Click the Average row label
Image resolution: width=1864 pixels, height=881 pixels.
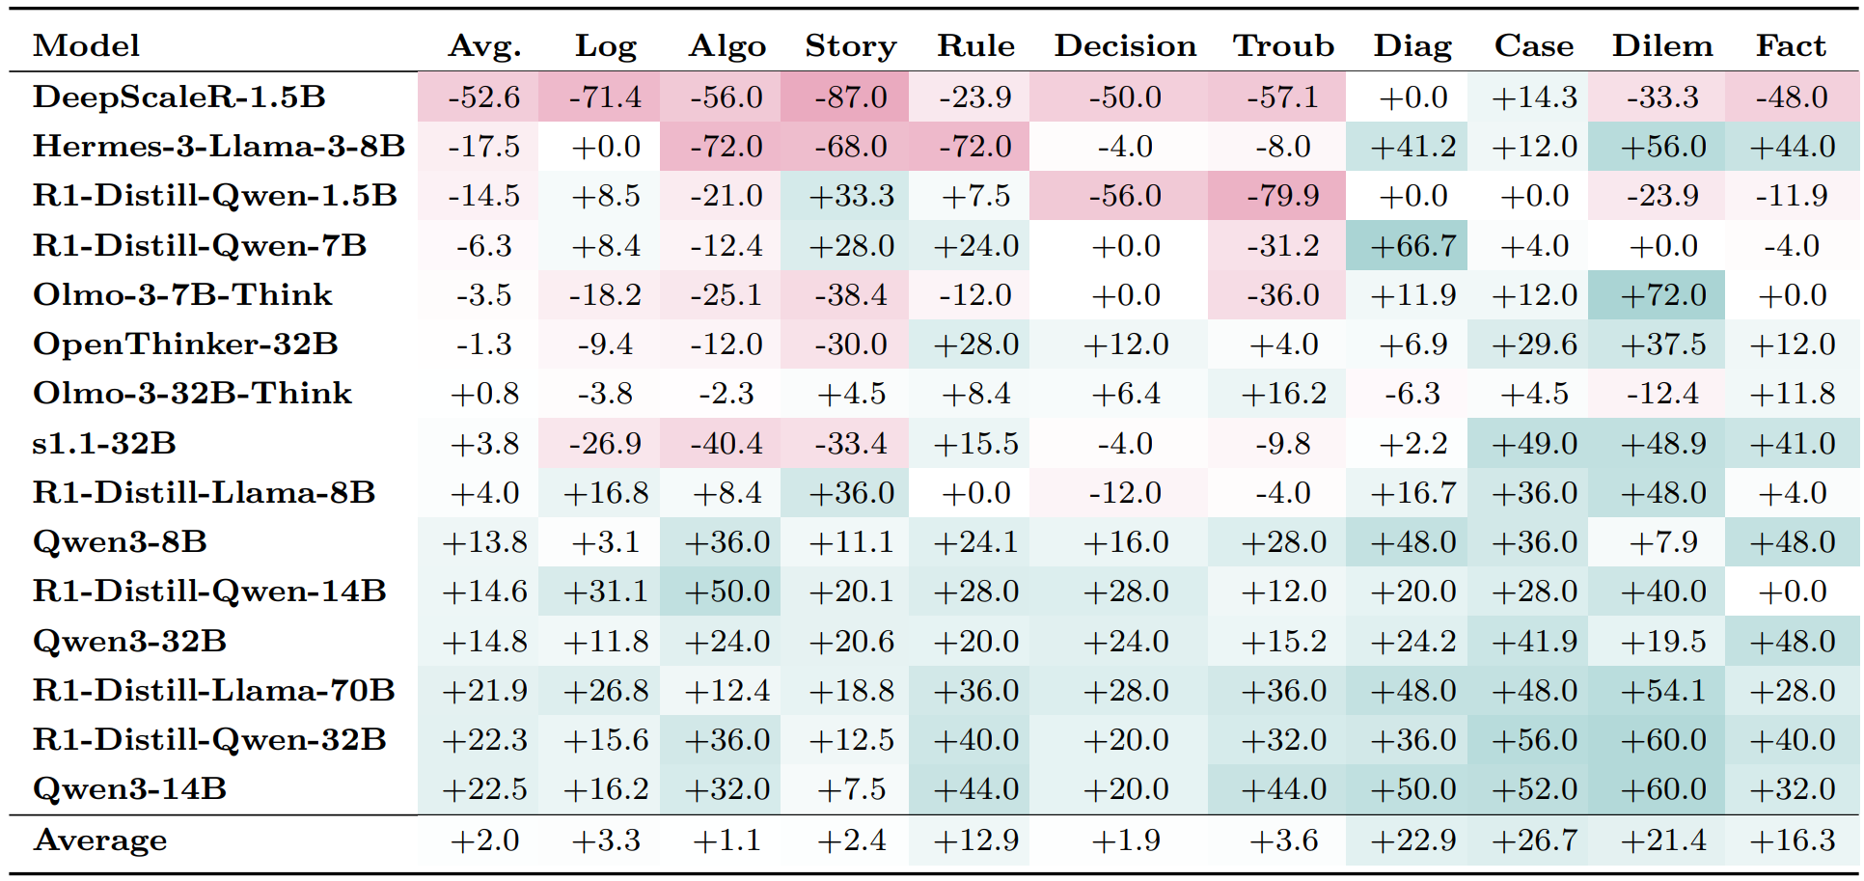(100, 840)
